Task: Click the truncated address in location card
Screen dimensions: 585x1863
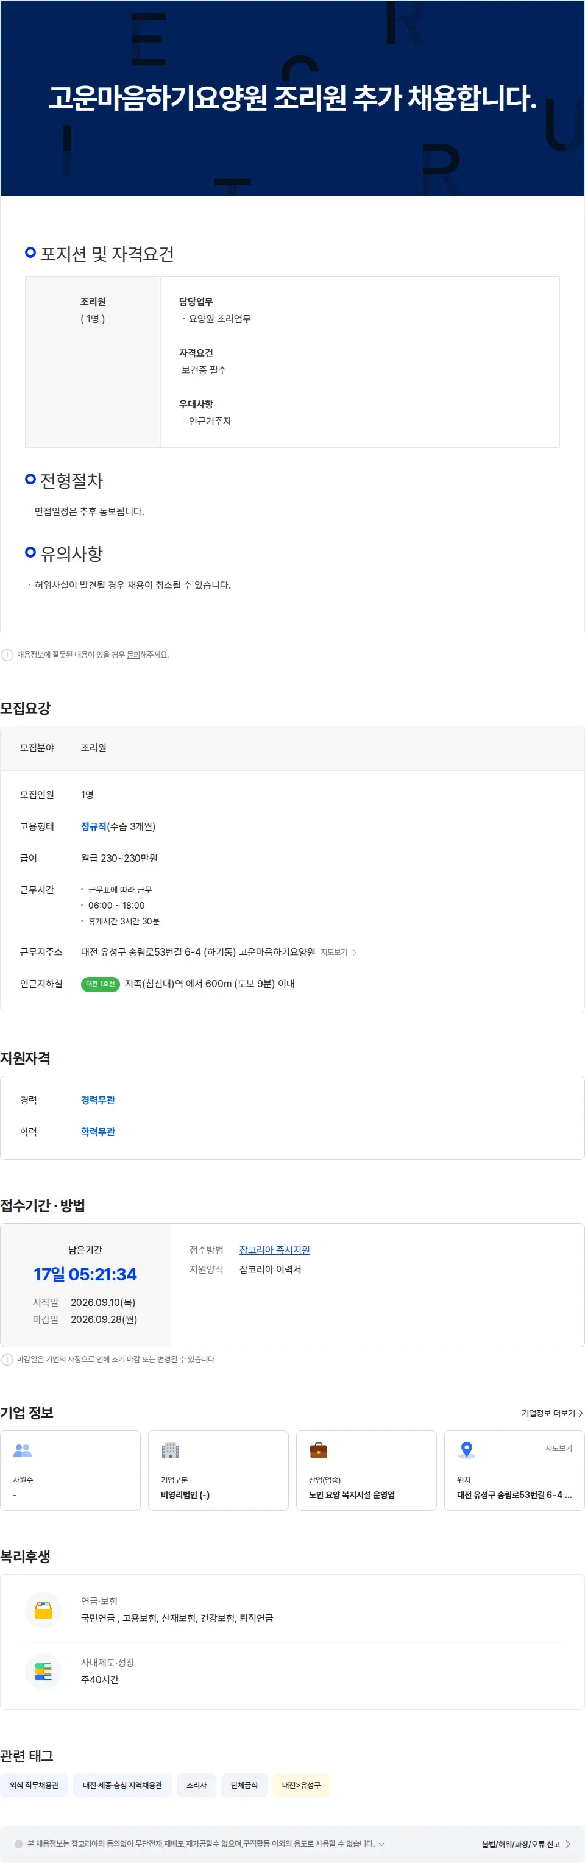Action: pyautogui.click(x=514, y=1494)
